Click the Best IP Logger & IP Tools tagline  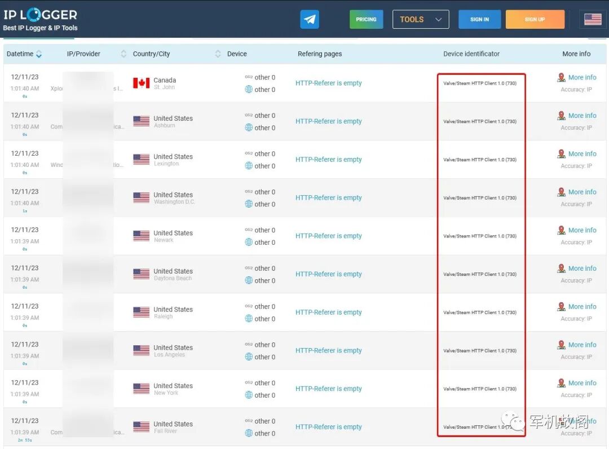[41, 28]
